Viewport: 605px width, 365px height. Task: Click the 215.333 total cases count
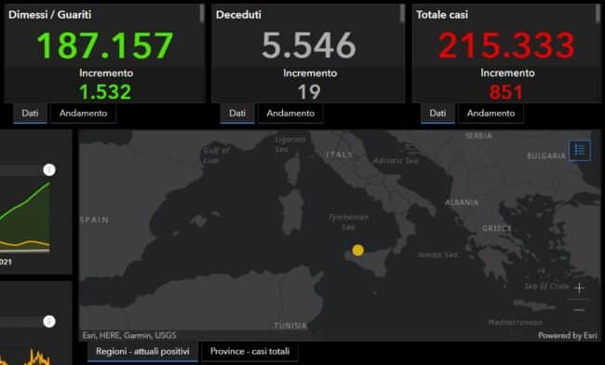506,46
